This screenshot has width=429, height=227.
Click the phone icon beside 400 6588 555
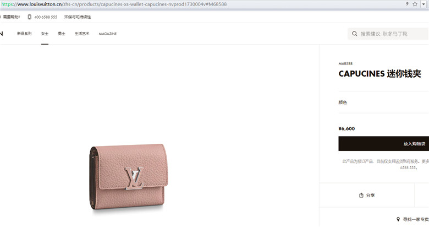(x=30, y=17)
